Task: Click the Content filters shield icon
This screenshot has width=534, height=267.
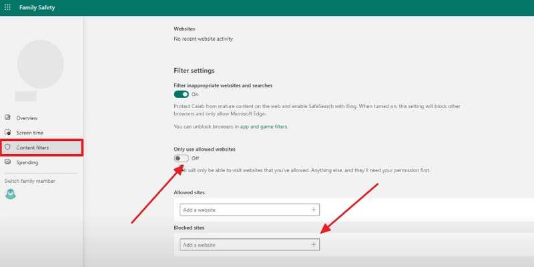Action: point(7,147)
